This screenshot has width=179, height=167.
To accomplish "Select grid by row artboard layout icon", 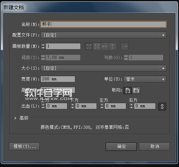I will [89, 46].
